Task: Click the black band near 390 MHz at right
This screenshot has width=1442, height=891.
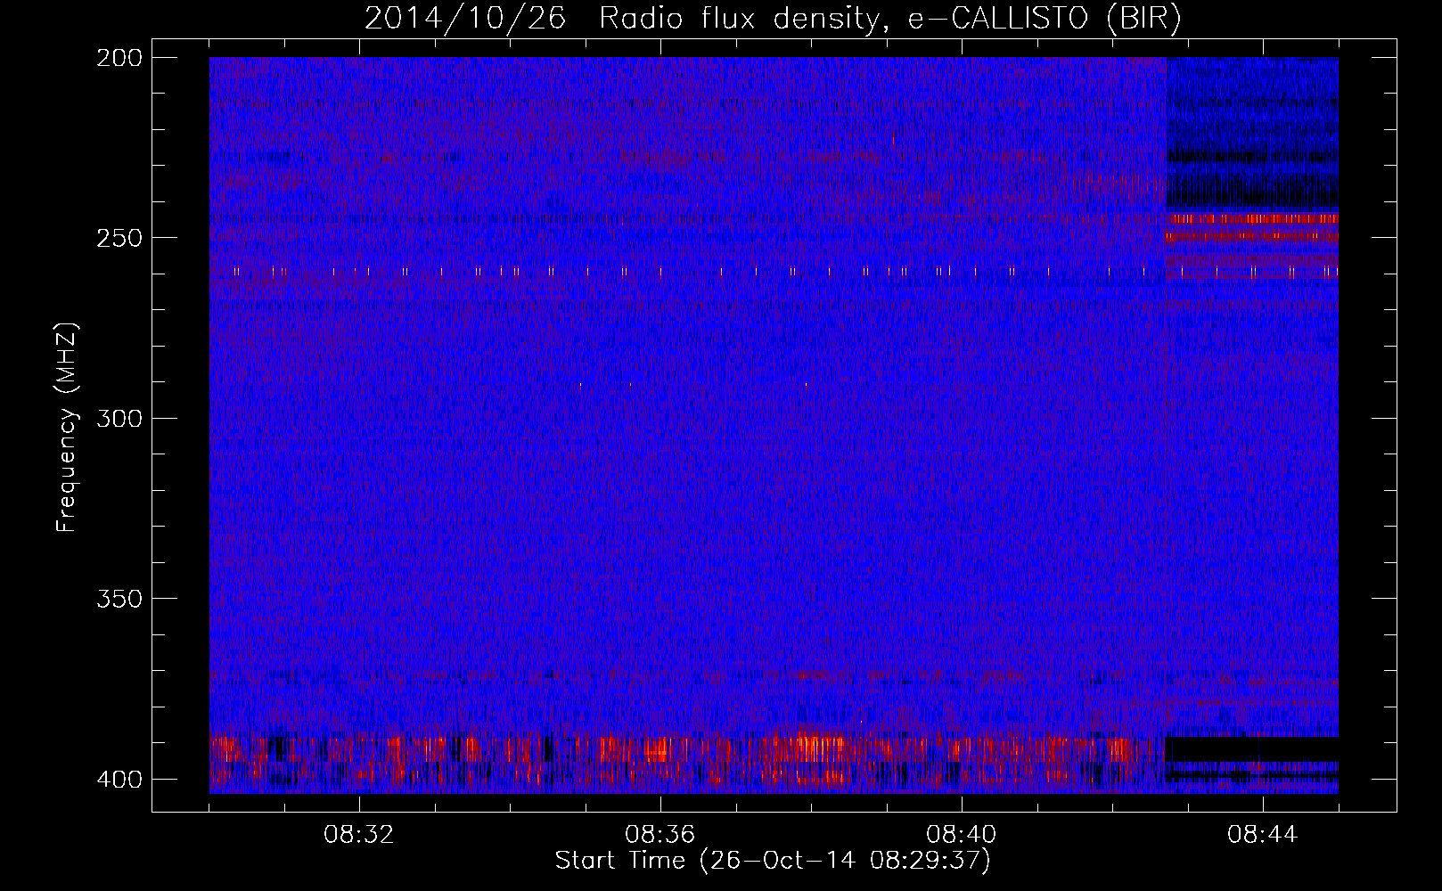Action: click(x=1252, y=749)
